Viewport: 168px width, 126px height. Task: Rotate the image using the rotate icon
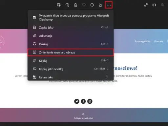click(x=67, y=5)
